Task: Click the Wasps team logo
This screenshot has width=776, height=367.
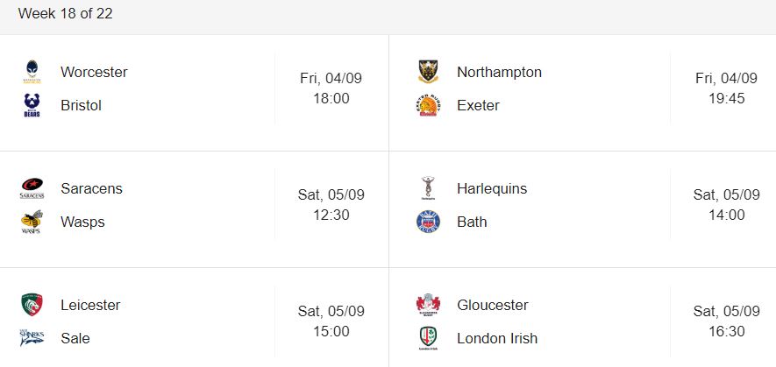Action: pyautogui.click(x=32, y=222)
